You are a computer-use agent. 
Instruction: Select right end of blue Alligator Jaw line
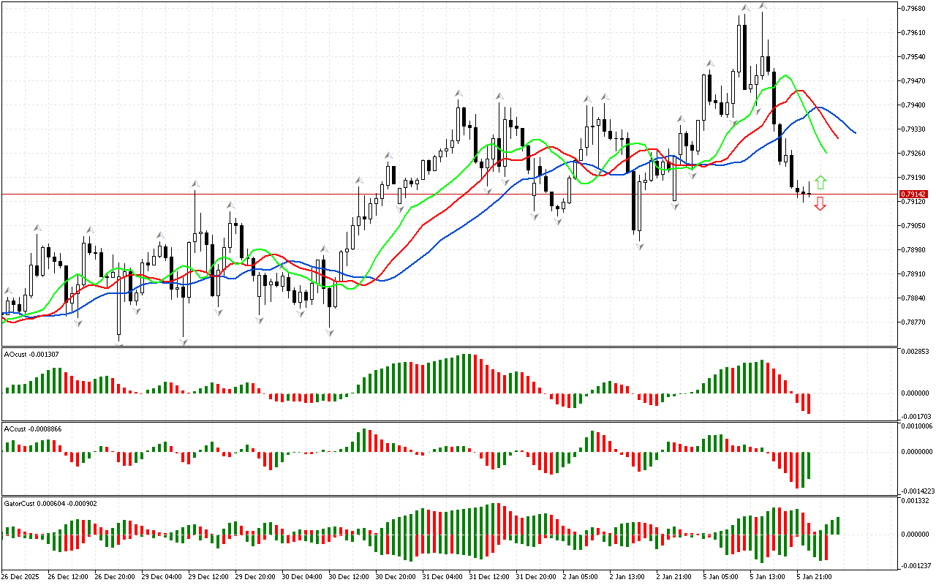coord(856,132)
